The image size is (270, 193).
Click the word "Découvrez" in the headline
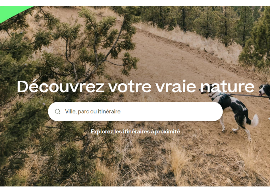61,86
